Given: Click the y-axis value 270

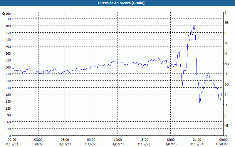Looking at the screenshot, I should pos(9,74).
